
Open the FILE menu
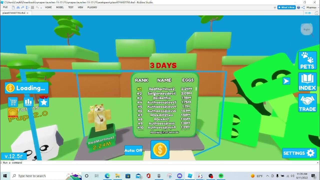tap(5, 7)
